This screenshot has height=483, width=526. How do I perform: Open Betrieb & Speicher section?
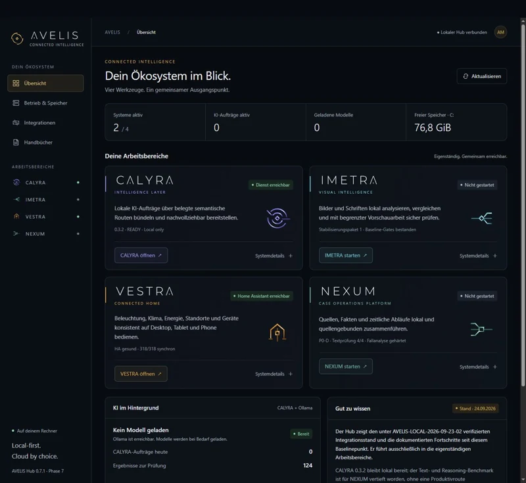(x=45, y=103)
